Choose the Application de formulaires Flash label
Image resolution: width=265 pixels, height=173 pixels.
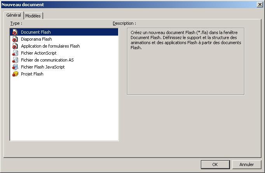(51, 46)
